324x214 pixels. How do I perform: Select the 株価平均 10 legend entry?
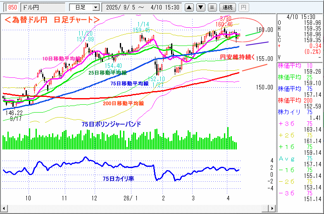pyautogui.click(x=300, y=65)
